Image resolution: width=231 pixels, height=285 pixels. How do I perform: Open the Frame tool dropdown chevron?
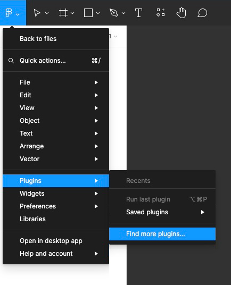click(72, 13)
